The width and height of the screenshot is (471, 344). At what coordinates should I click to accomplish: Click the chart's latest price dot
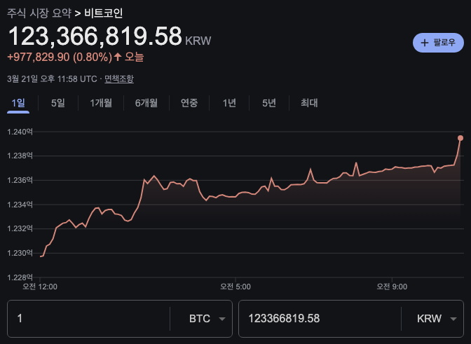460,138
